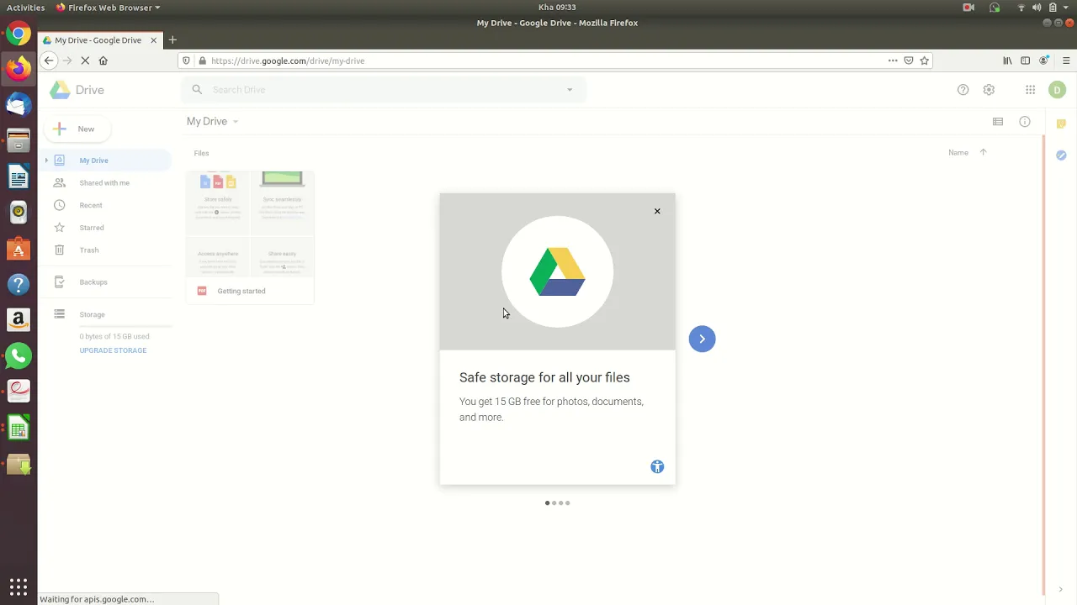The height and width of the screenshot is (605, 1077).
Task: Click UPGRADE STORAGE link
Action: click(x=113, y=350)
